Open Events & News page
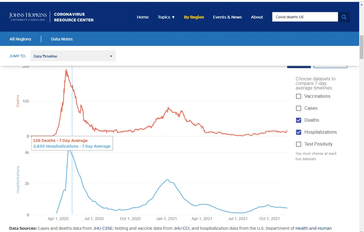This screenshot has width=364, height=232. (227, 17)
